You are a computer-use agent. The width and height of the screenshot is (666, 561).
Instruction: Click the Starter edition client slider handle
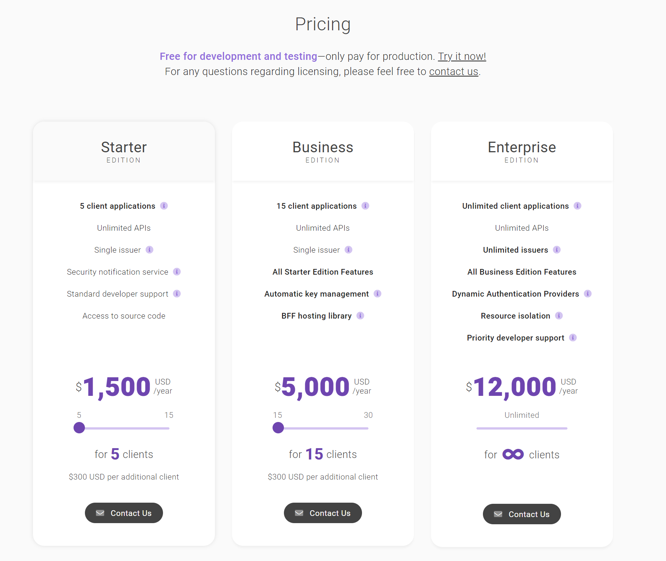click(x=79, y=428)
